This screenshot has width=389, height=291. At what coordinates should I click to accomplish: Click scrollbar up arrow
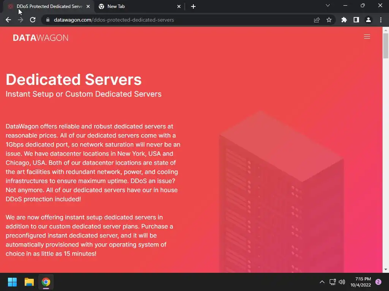click(x=386, y=30)
